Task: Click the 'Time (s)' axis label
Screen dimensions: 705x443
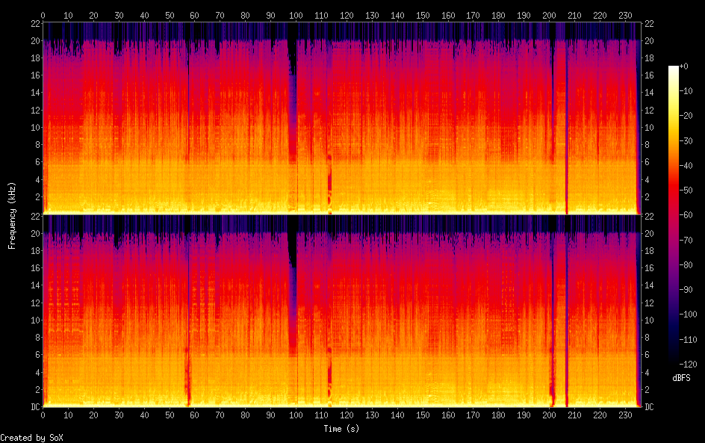Action: pyautogui.click(x=341, y=429)
